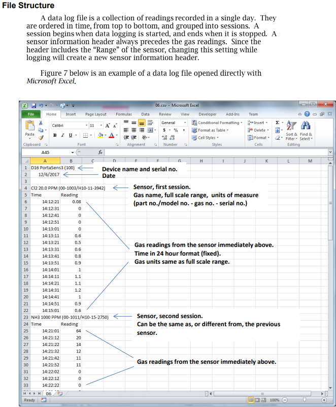Open the Calibri font name dropdown
Screen dimensions: 336x407
(87, 126)
